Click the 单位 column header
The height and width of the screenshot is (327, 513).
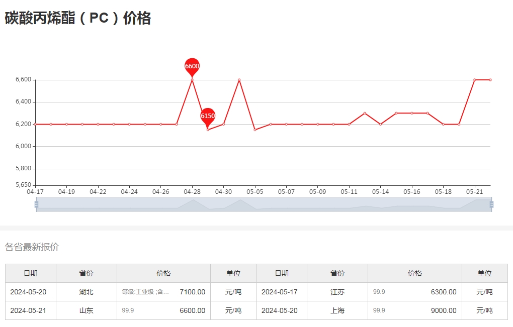click(x=233, y=273)
